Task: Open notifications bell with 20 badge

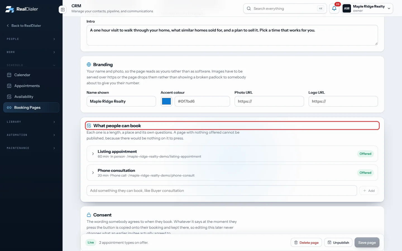Action: (334, 8)
